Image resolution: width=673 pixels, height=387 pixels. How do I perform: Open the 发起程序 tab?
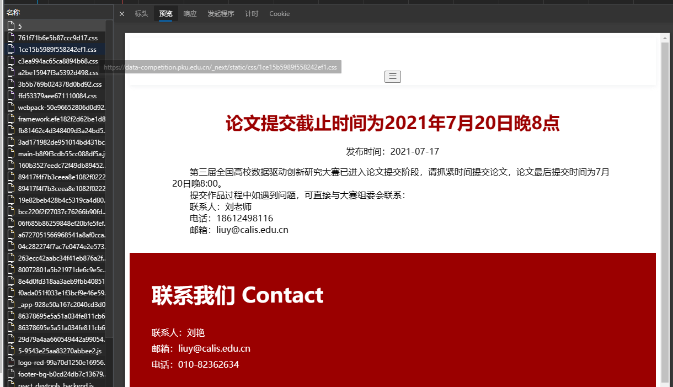pyautogui.click(x=221, y=14)
